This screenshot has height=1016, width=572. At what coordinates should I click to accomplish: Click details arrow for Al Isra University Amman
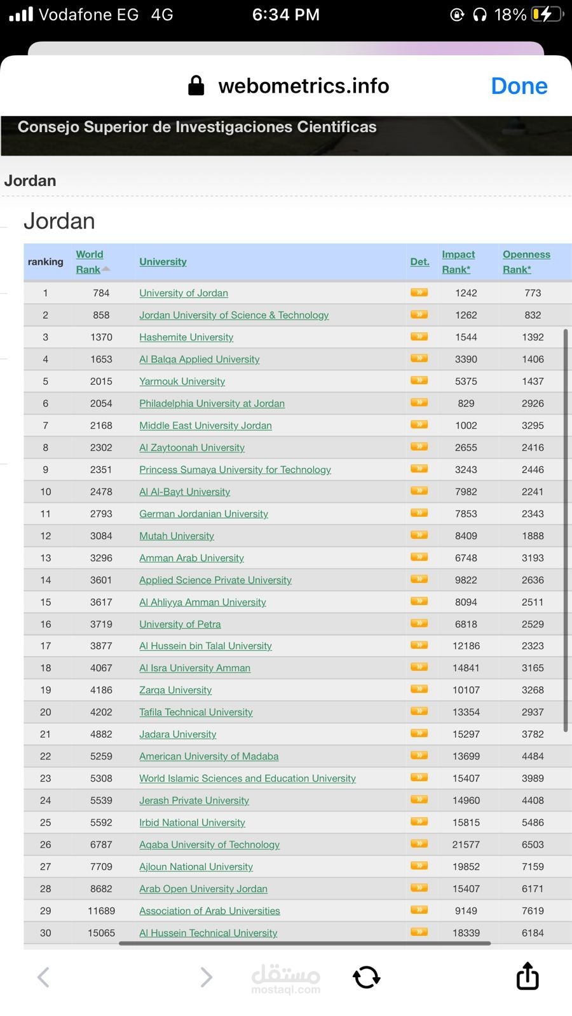coord(419,667)
